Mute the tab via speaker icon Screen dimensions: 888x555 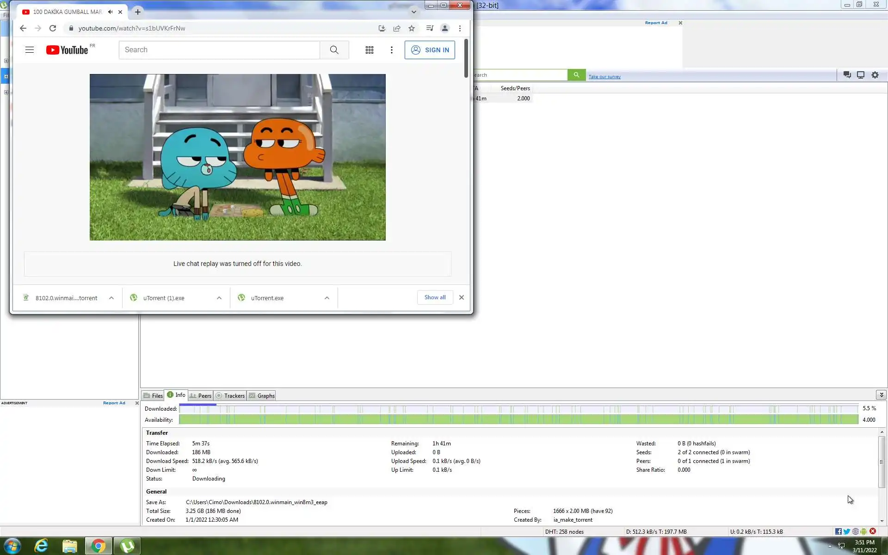click(x=110, y=12)
